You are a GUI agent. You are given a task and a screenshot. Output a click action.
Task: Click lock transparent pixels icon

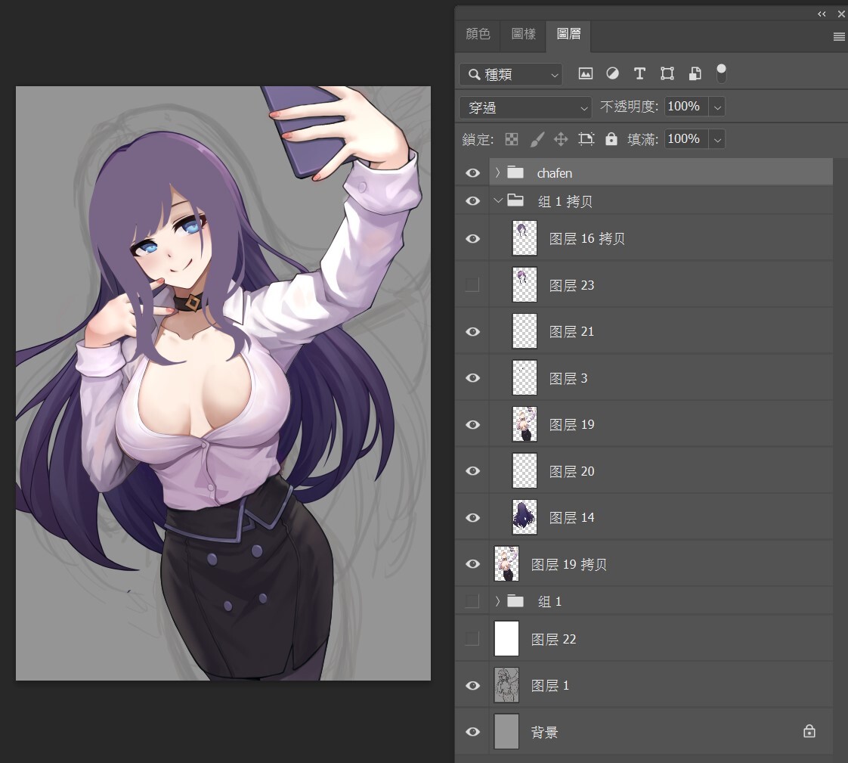point(512,139)
